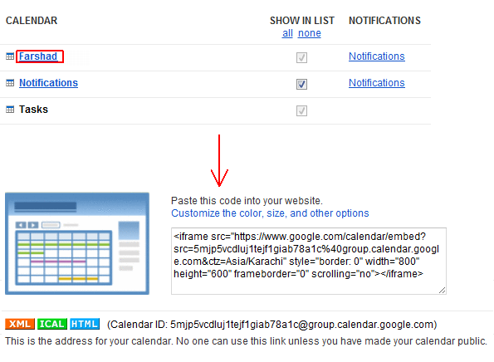Screen dimensions: 494x362
Task: Open the Farshad calendar link
Action: pyautogui.click(x=38, y=56)
